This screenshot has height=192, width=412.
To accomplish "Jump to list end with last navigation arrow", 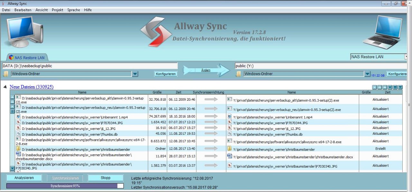I will pyautogui.click(x=400, y=87).
